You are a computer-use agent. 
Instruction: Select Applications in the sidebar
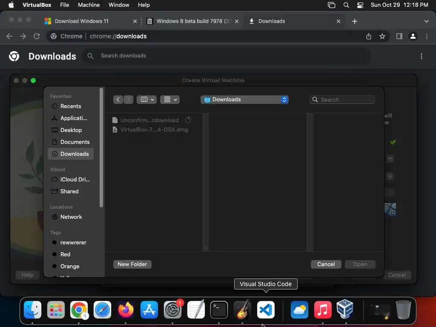pyautogui.click(x=71, y=118)
